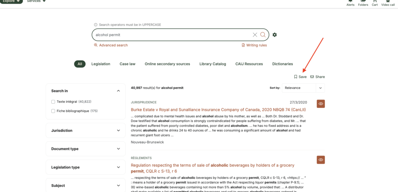
Task: Clear the search query with X icon
Action: click(x=255, y=35)
